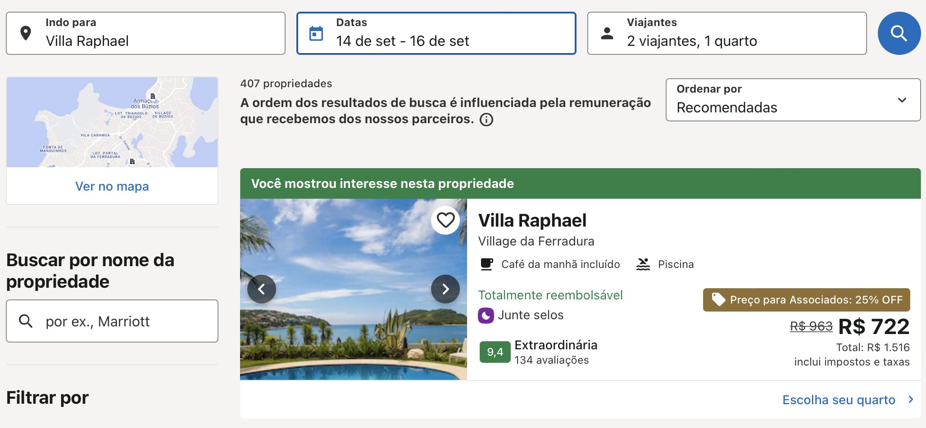Click the traveler person icon

tap(607, 33)
